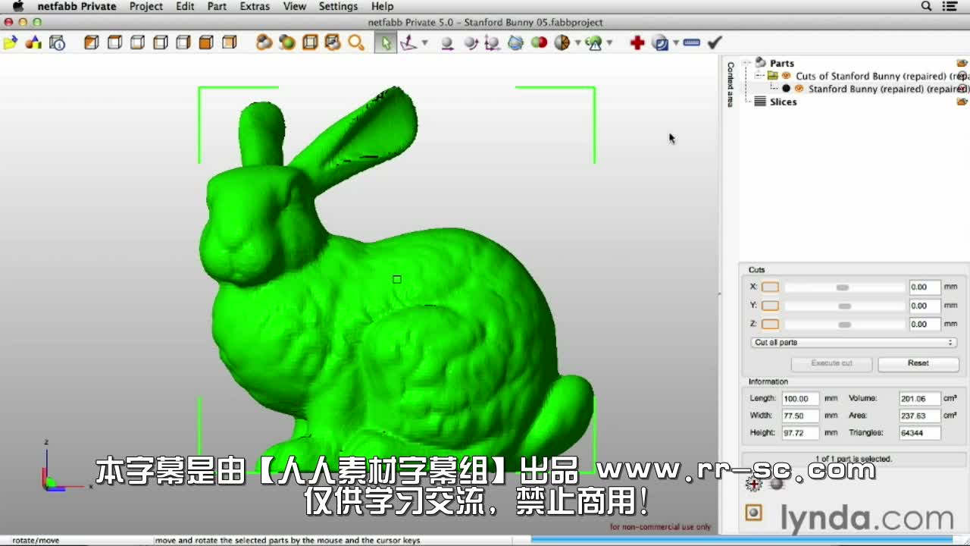Image resolution: width=970 pixels, height=546 pixels.
Task: Click the part analysis warning icon
Action: [x=594, y=42]
